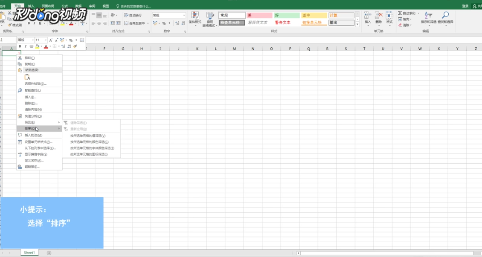Switch to the View (视图) ribbon tab
Viewport: 482px width, 257px height.
pos(106,6)
